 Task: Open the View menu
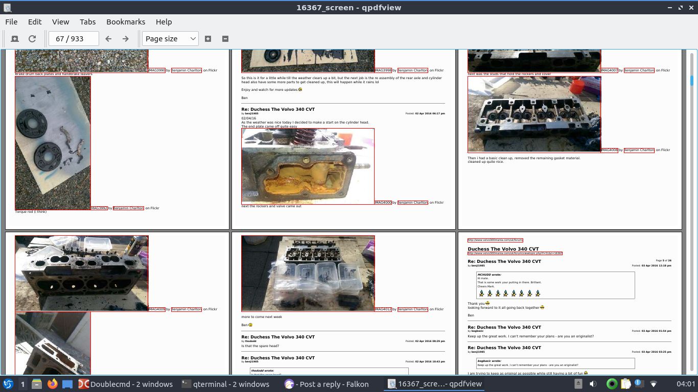(60, 22)
